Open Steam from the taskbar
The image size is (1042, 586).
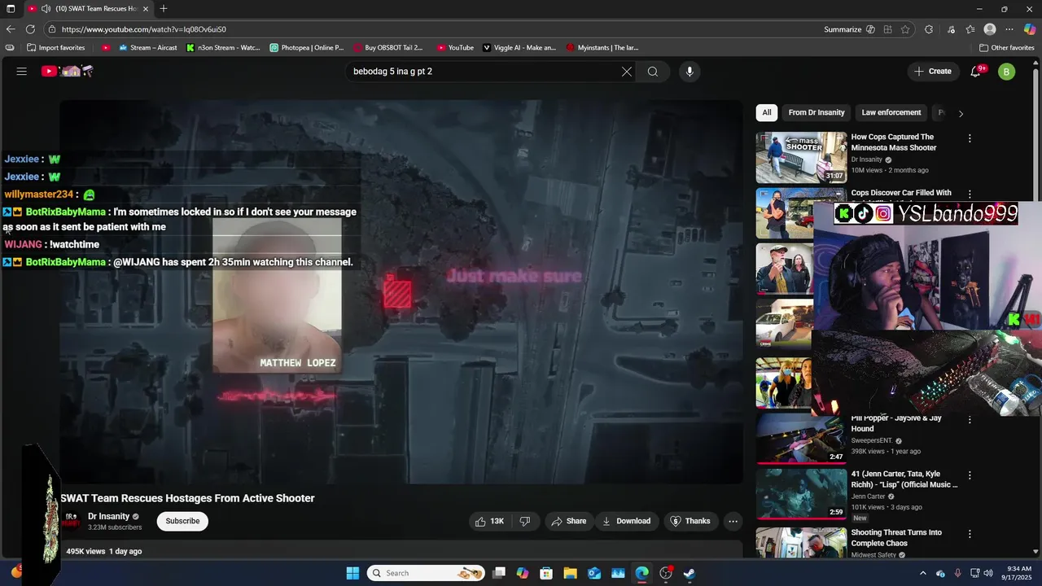690,573
